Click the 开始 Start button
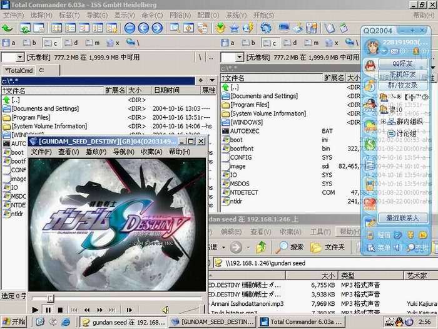The image size is (438, 329). [14, 322]
